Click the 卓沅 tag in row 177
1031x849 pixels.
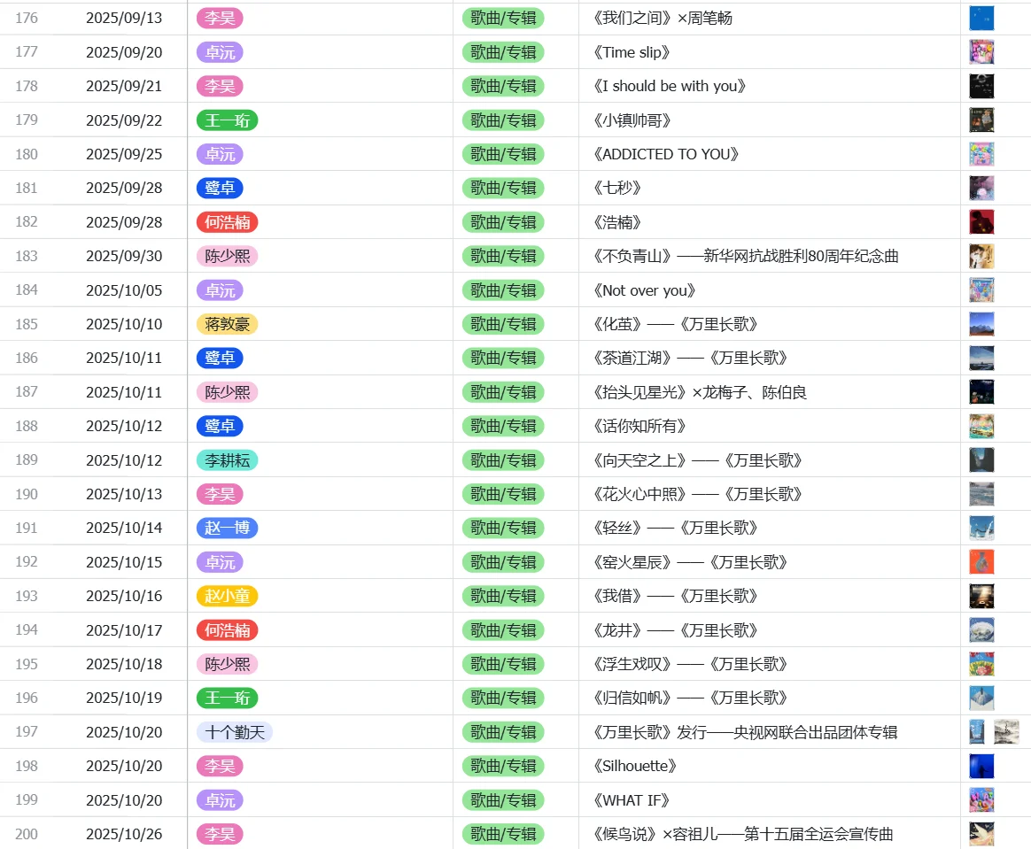point(220,52)
